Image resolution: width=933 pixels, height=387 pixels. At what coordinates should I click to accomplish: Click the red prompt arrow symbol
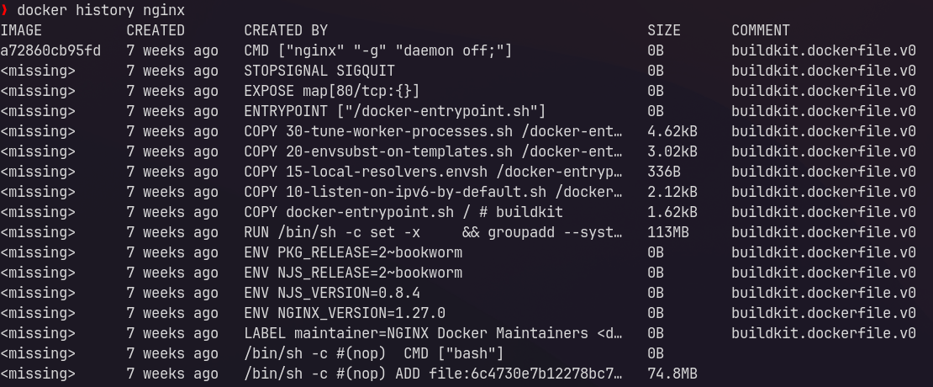(4, 10)
